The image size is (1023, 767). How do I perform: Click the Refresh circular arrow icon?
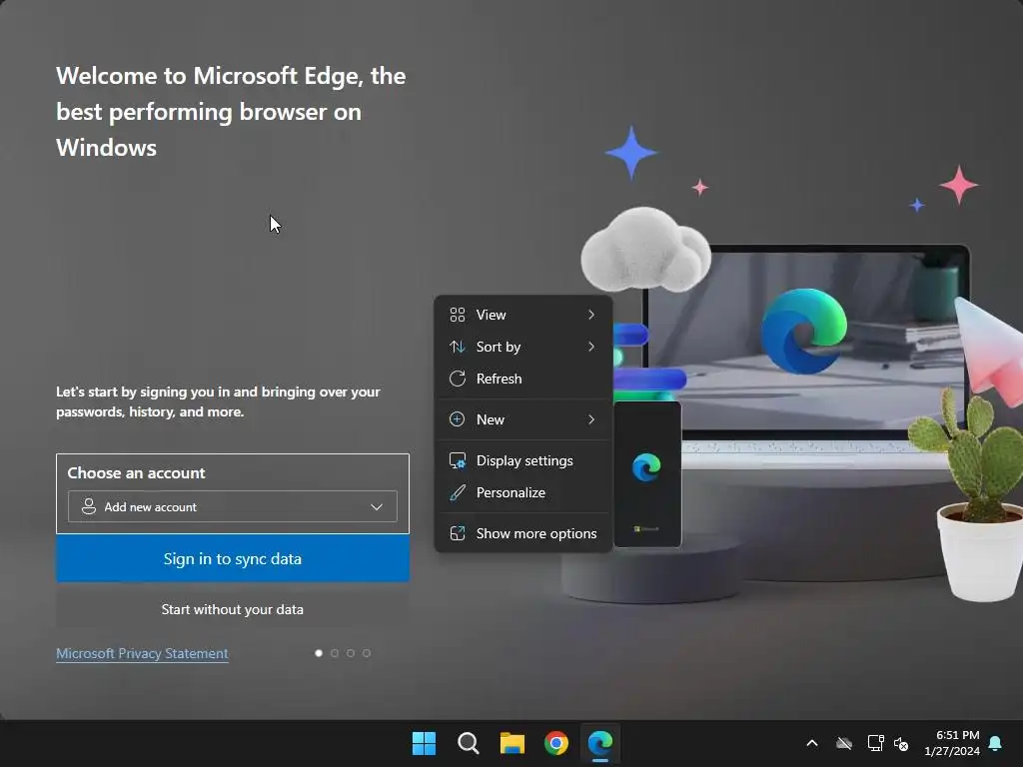point(458,379)
